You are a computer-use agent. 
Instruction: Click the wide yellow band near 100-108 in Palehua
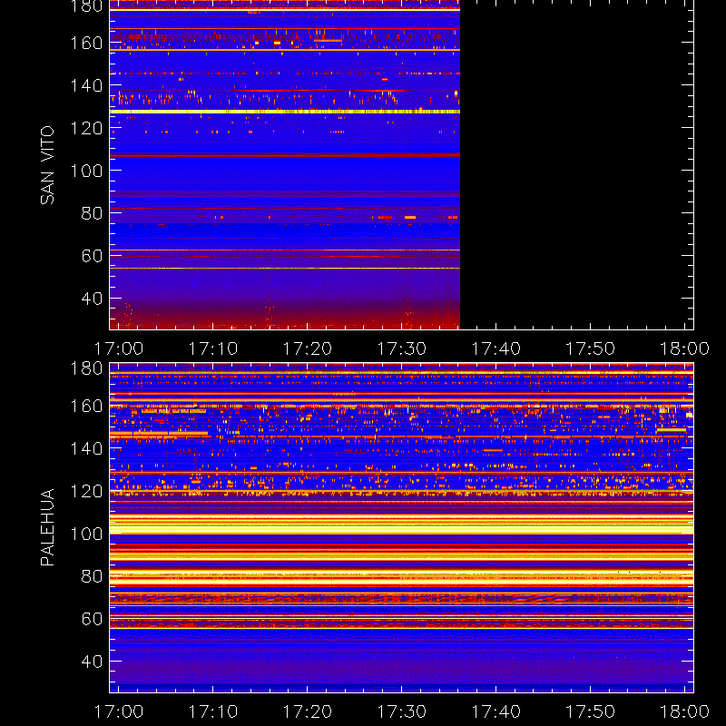(401, 525)
